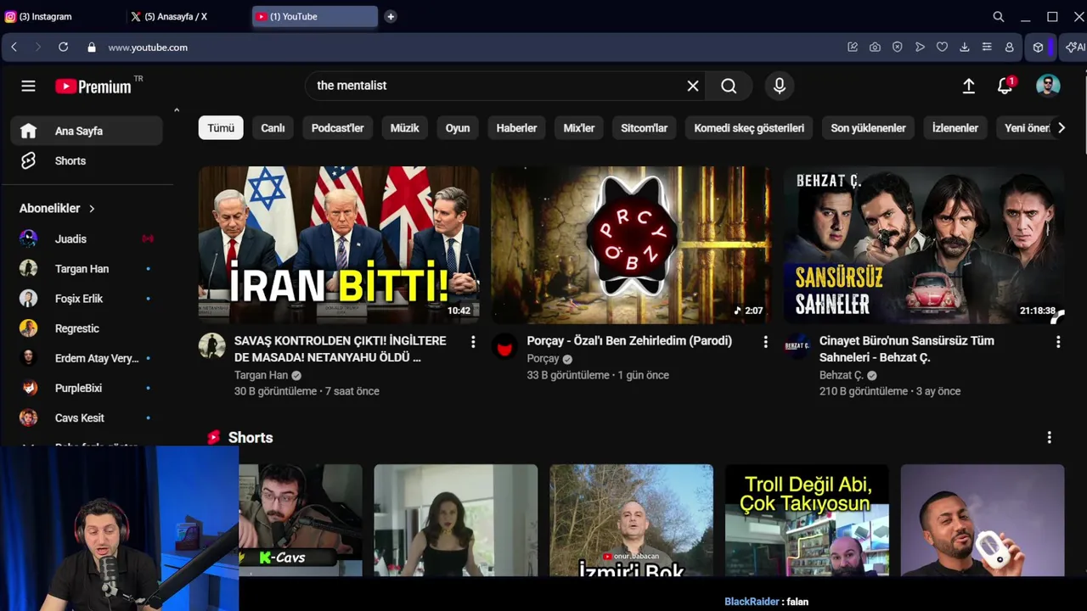The width and height of the screenshot is (1087, 611).
Task: Filter by the Haberler chip
Action: (x=516, y=128)
